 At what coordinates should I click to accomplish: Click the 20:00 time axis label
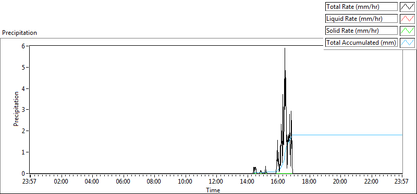[340, 182]
